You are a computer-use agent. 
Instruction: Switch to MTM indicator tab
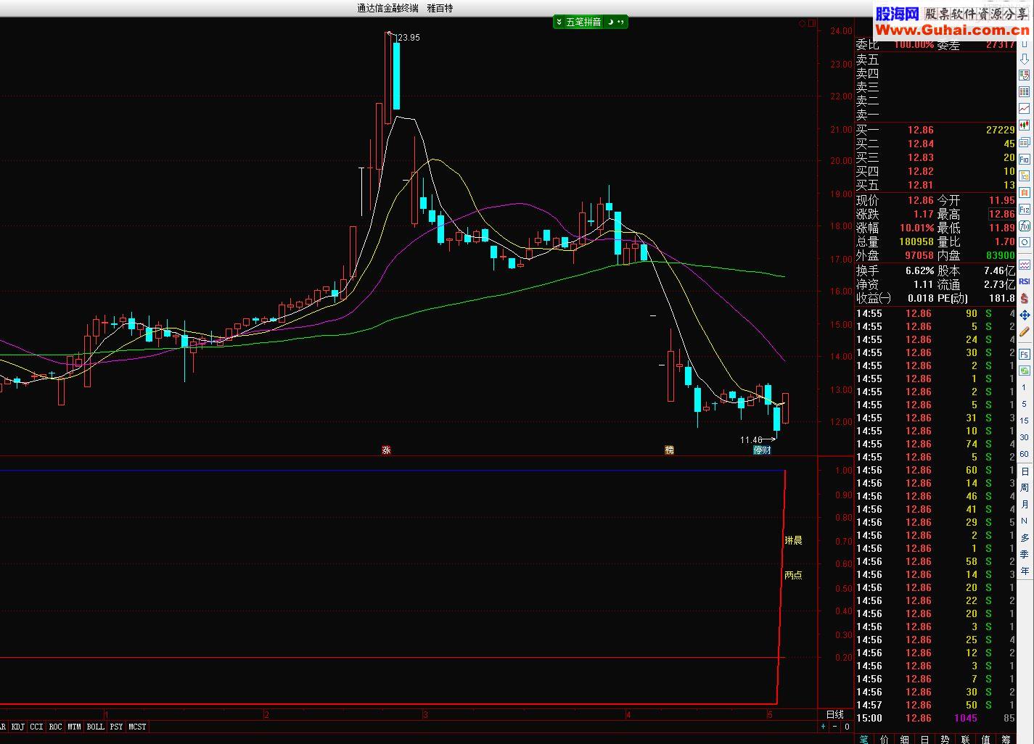coord(75,727)
